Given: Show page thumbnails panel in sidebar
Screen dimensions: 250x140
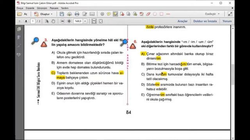Looking at the screenshot, I should point(19,29).
